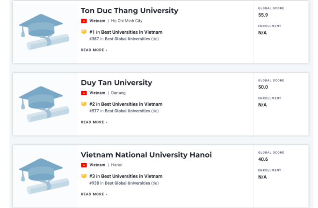This screenshot has width=318, height=208.
Task: Click the #1 ranking badge icon
Action: (x=84, y=32)
